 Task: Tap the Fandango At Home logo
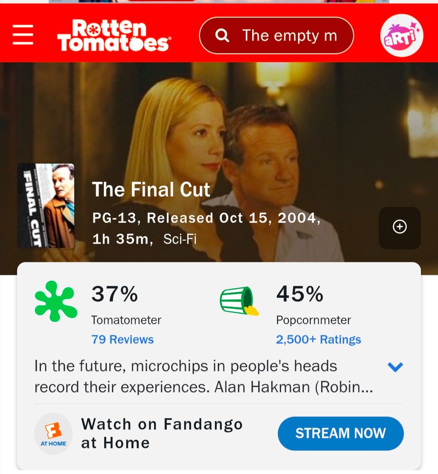53,434
